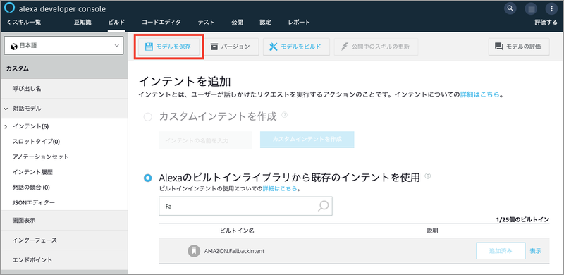The width and height of the screenshot is (564, 275).
Task: Open 呼び出し名 in the sidebar
Action: pyautogui.click(x=64, y=89)
